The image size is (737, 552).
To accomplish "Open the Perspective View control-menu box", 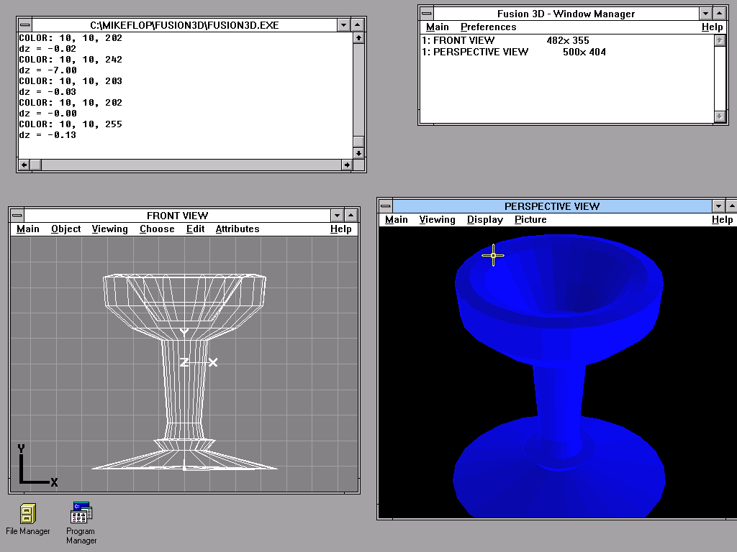I will pos(386,206).
